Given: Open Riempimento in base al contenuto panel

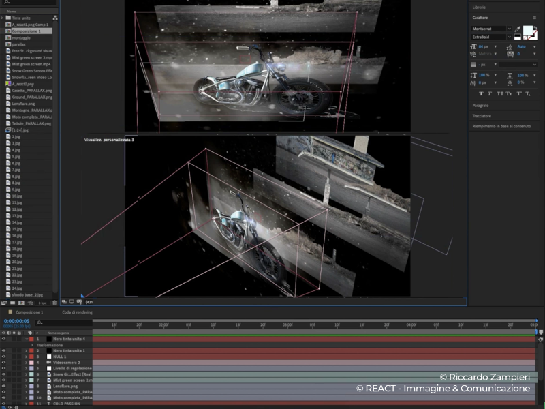Looking at the screenshot, I should coord(501,126).
